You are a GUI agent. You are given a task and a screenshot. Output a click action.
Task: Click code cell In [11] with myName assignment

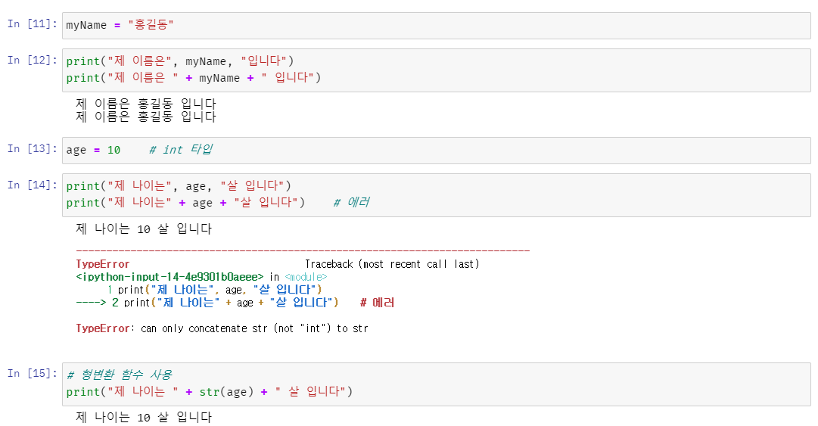coord(436,26)
